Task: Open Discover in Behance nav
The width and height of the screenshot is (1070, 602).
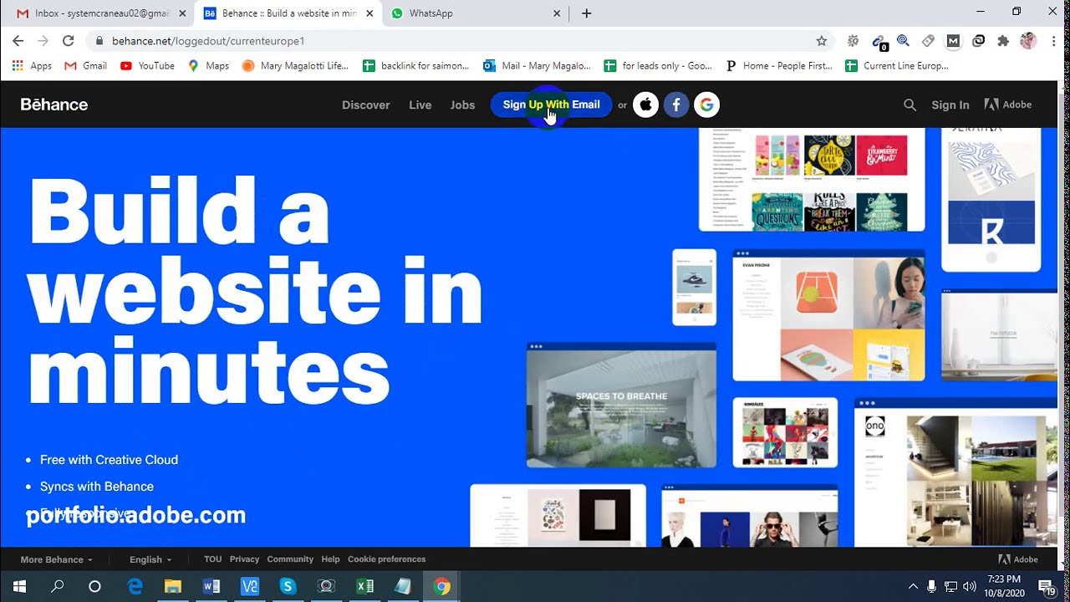Action: click(366, 105)
